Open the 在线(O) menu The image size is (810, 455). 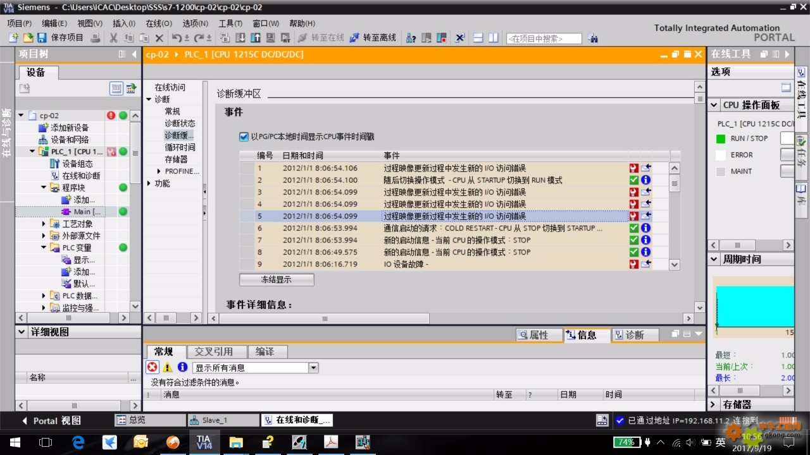point(158,23)
